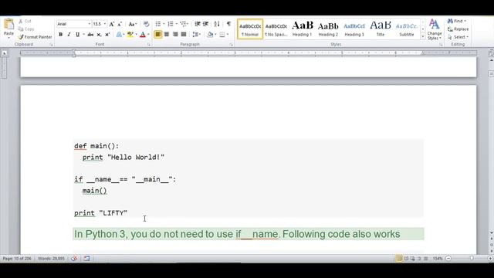Viewport: 494px width, 278px height.
Task: Click the 154% zoom level
Action: click(438, 259)
